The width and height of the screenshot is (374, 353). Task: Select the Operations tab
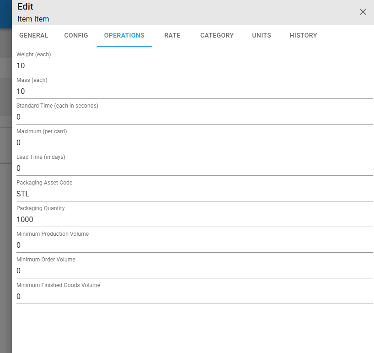pyautogui.click(x=124, y=35)
